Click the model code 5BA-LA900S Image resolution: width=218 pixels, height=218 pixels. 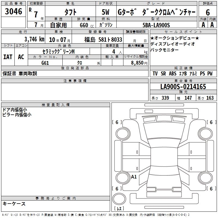[x=156, y=25]
